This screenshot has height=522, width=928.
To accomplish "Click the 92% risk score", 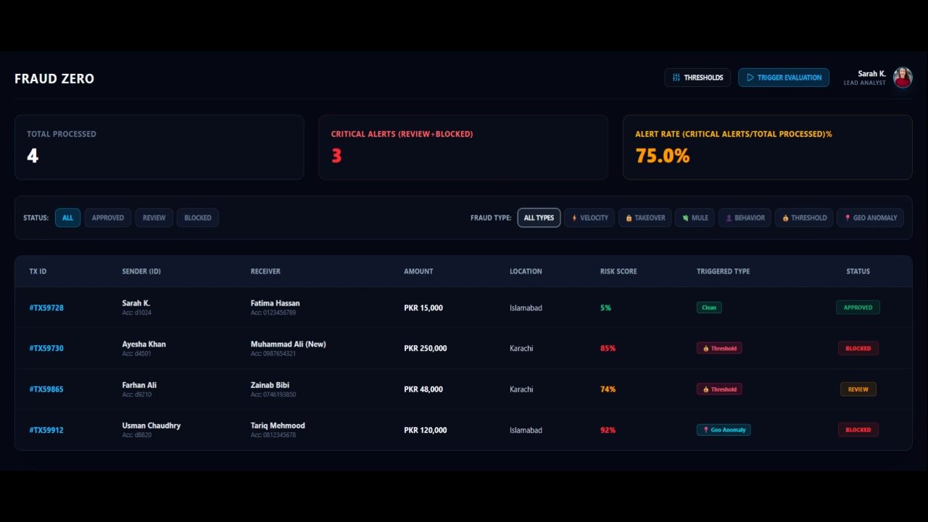I will coord(608,430).
